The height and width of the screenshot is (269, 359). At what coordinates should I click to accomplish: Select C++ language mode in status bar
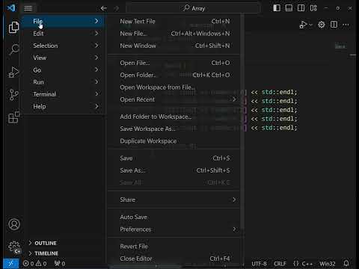307,264
